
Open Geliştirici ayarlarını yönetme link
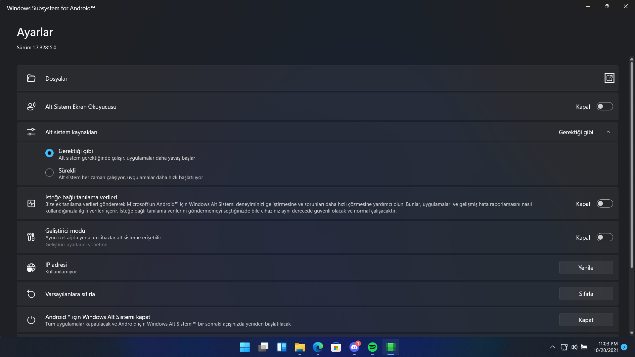click(76, 245)
